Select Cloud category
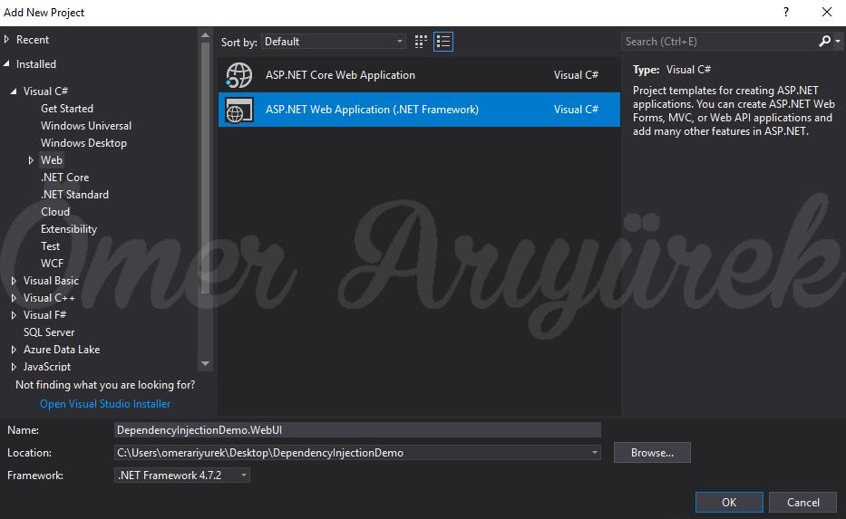Viewport: 846px width, 519px height. pos(55,212)
